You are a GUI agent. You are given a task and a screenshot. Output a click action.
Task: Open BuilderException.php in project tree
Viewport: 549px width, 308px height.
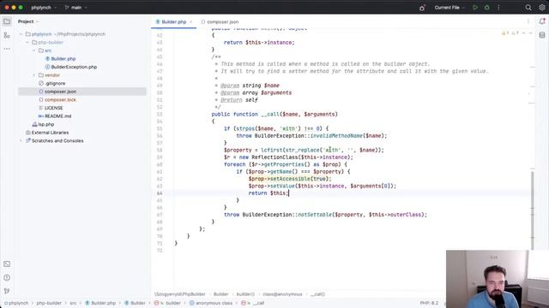coord(74,67)
